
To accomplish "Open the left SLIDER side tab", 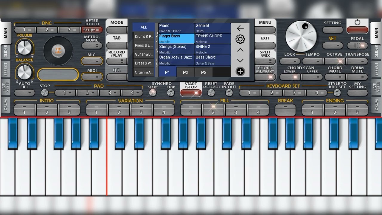I will click(5, 51).
